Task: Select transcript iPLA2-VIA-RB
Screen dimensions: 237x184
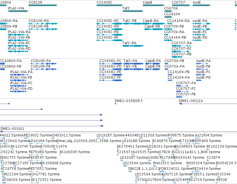Action: click(x=19, y=38)
